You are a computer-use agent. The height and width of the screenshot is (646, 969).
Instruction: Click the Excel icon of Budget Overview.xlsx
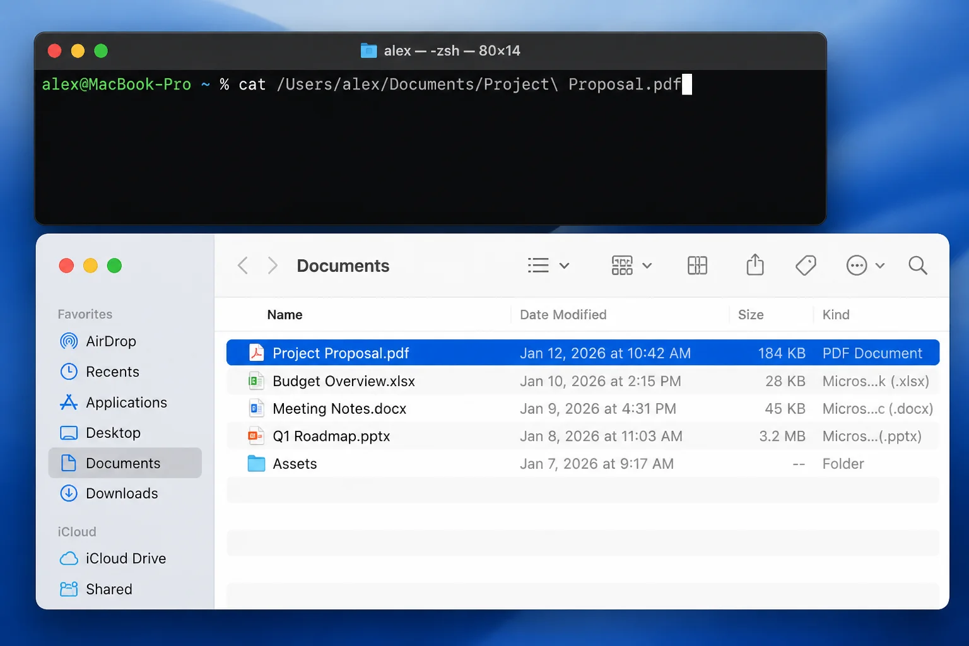[x=256, y=381]
